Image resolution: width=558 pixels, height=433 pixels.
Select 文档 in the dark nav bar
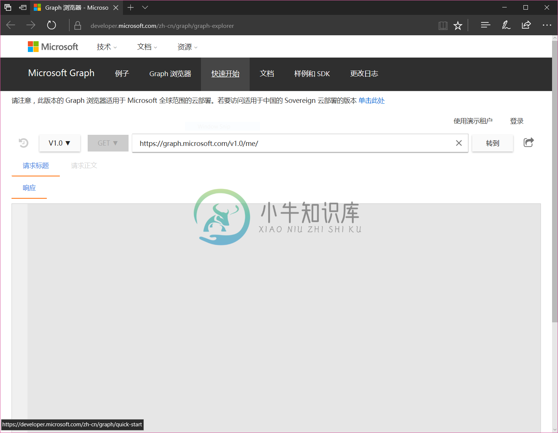[x=267, y=74]
